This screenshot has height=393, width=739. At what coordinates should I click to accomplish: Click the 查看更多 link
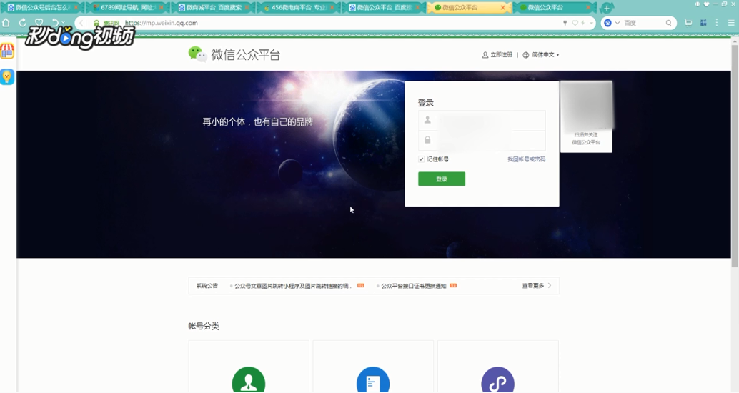pyautogui.click(x=536, y=286)
